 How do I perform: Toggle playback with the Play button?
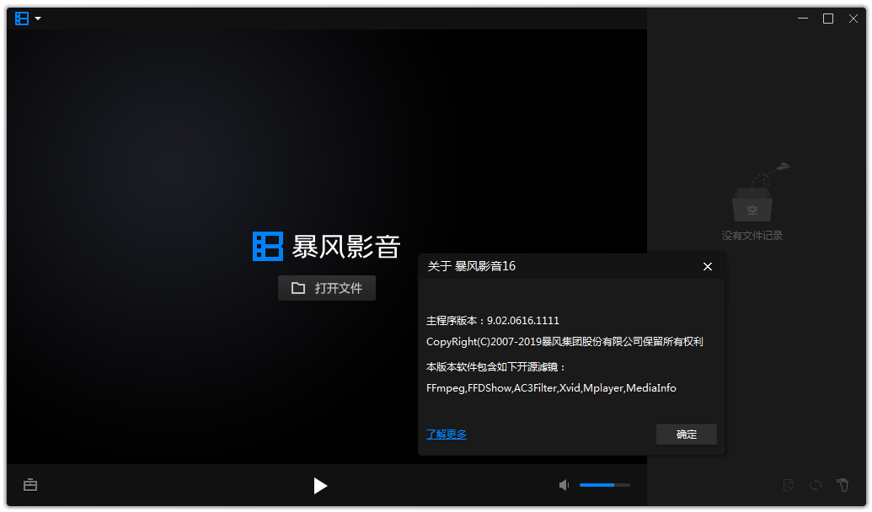pyautogui.click(x=320, y=486)
